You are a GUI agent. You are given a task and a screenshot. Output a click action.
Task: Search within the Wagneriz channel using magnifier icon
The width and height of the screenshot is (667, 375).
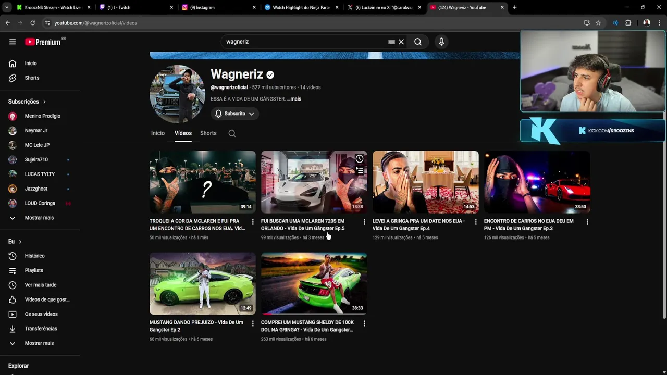point(232,133)
